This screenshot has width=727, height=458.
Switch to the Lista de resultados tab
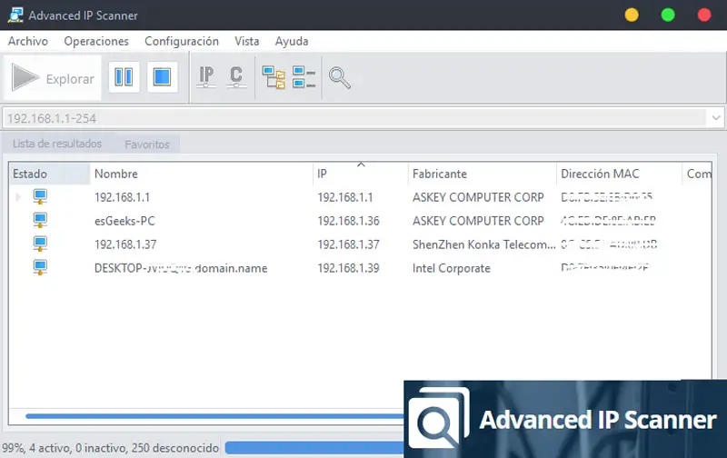(57, 144)
